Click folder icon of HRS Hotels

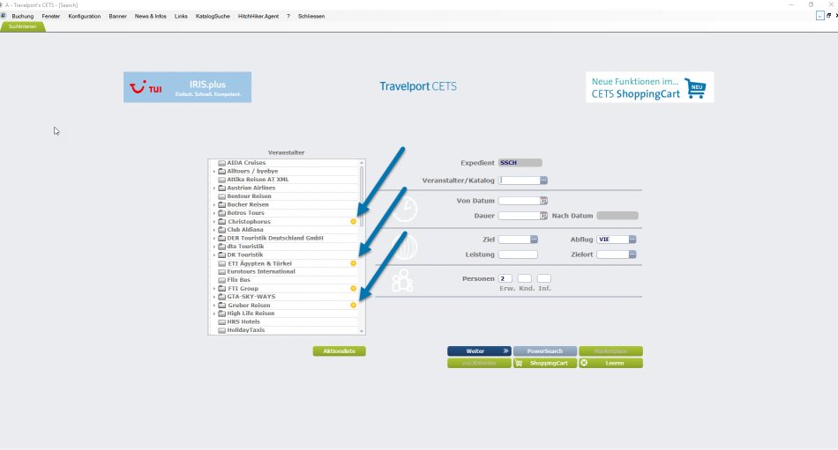(x=221, y=322)
